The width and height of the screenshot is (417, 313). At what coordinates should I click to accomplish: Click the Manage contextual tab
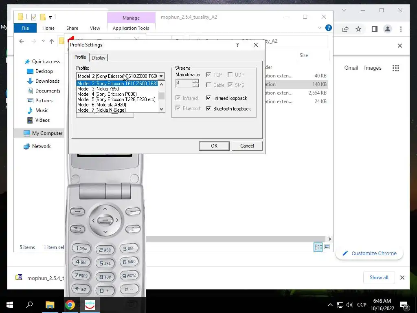click(131, 18)
